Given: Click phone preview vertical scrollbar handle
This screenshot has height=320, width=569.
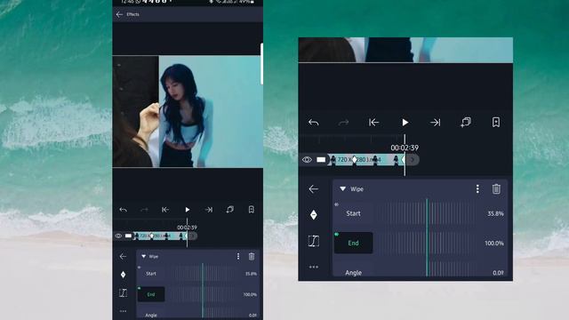Looking at the screenshot, I should pyautogui.click(x=261, y=64).
